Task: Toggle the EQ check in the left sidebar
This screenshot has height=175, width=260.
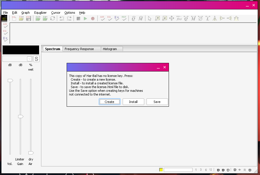Action: (5, 32)
